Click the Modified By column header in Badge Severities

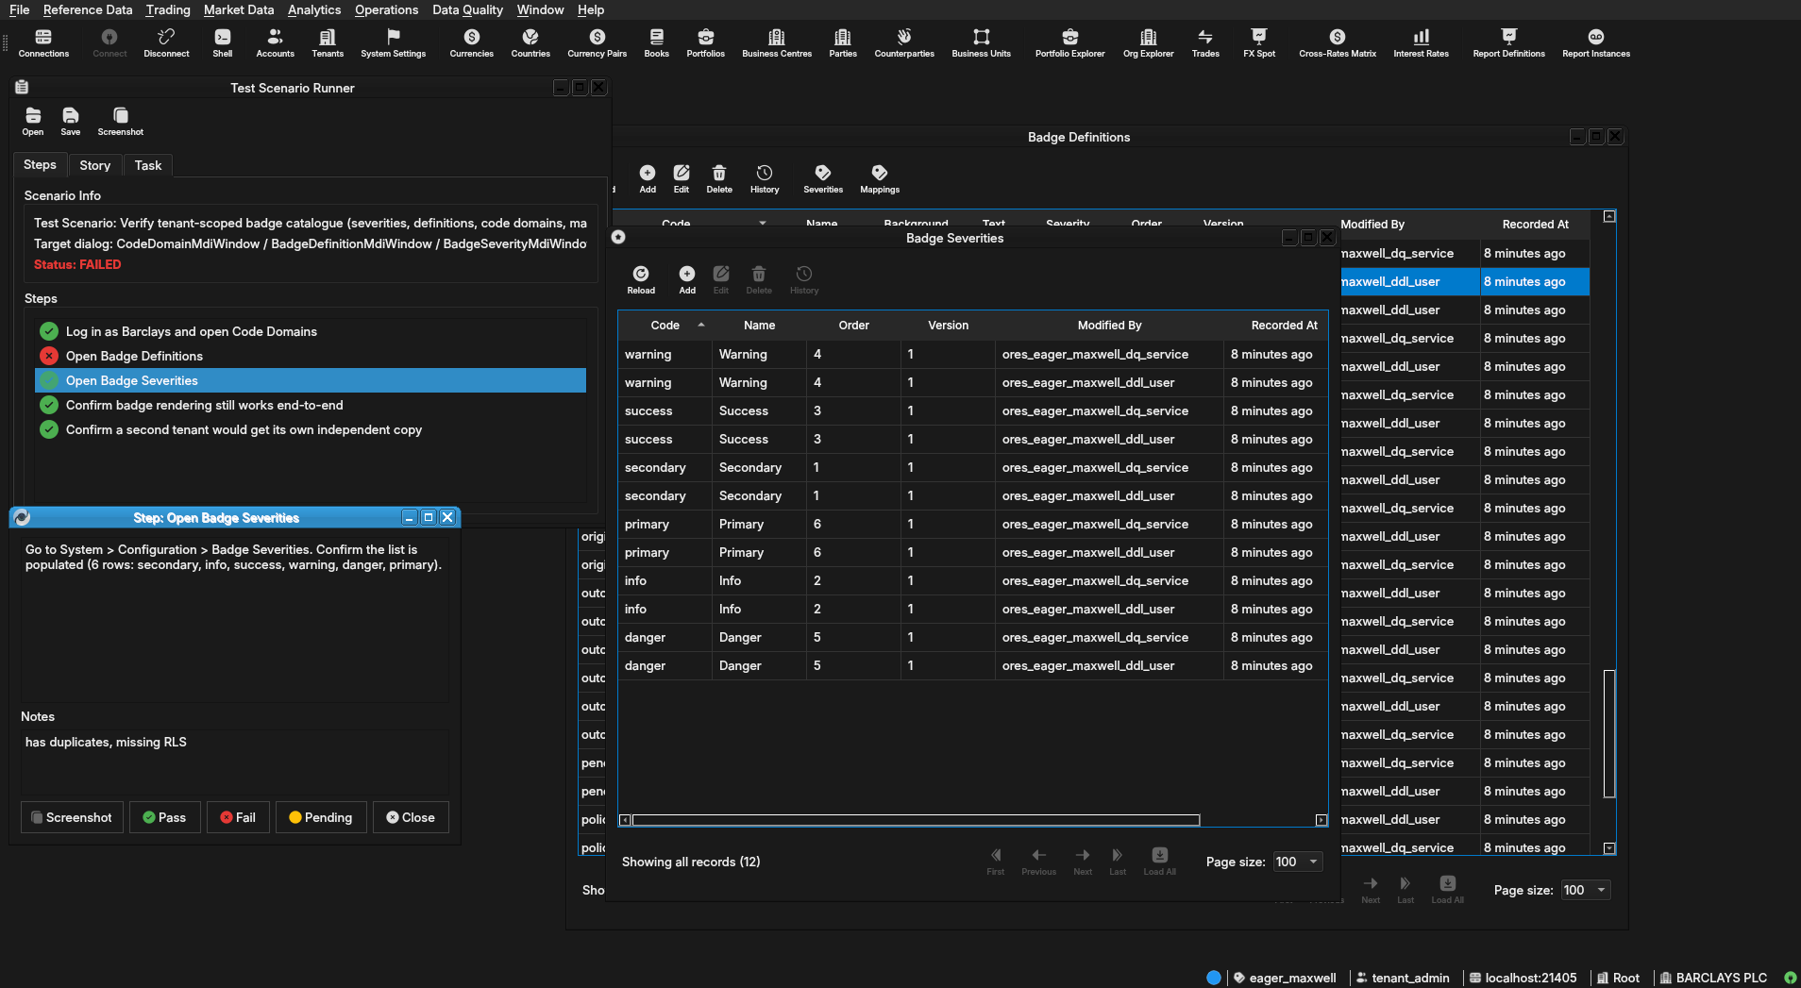click(x=1109, y=326)
